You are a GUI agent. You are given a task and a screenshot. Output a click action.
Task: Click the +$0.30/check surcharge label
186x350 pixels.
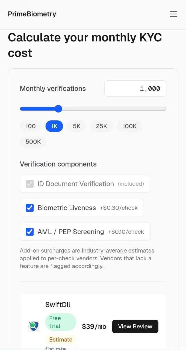pyautogui.click(x=119, y=208)
